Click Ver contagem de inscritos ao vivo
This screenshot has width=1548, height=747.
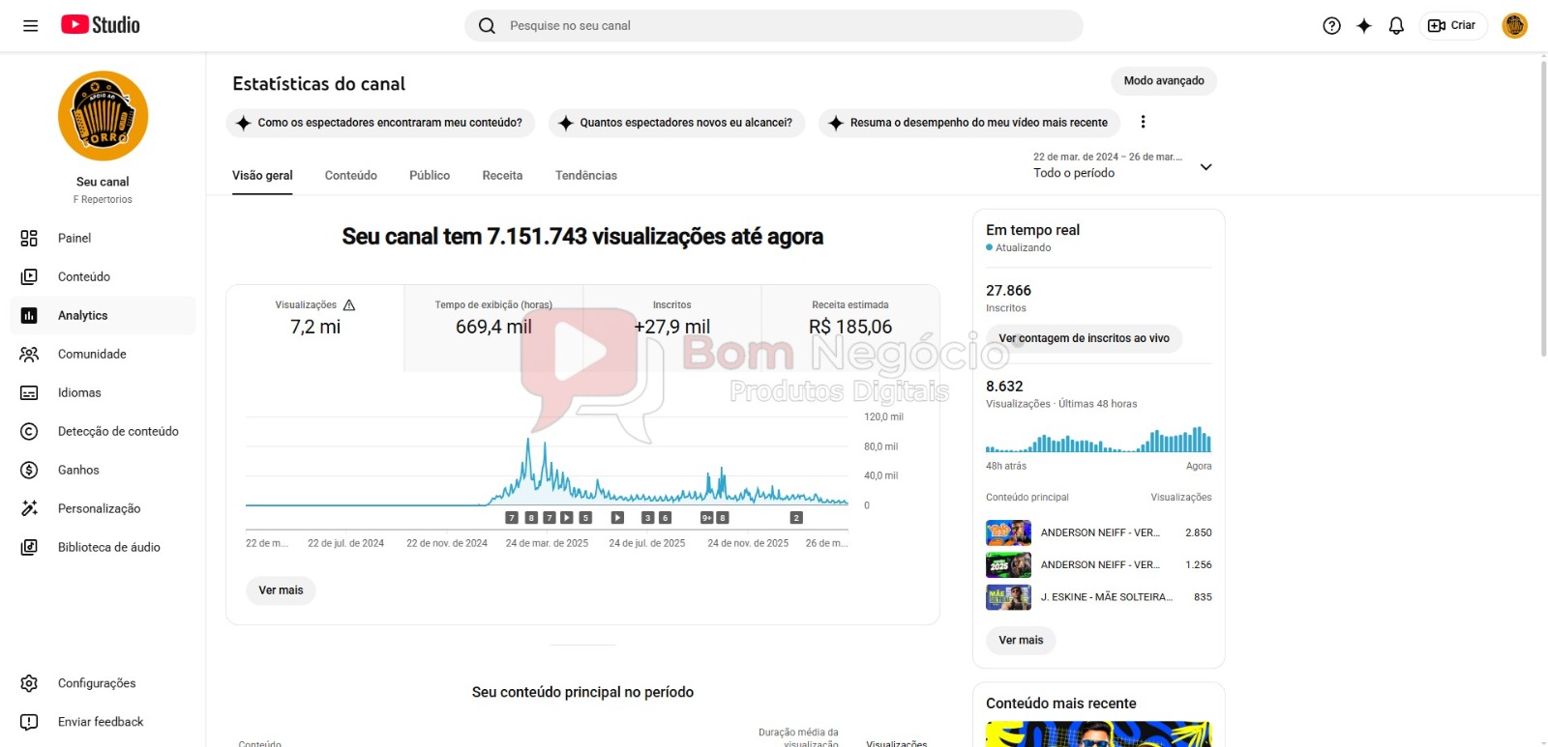1084,339
